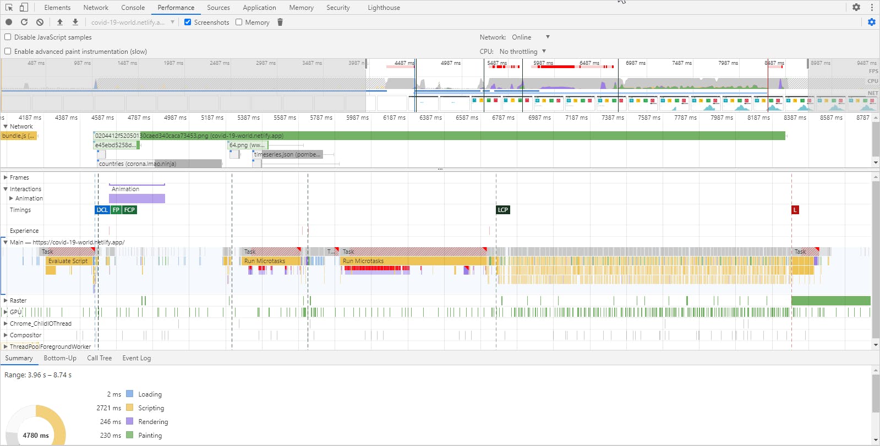Expand the Animation sub-track
Viewport: 880px width, 446px height.
[x=11, y=198]
